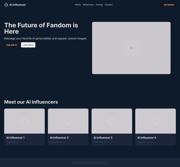Select the AI Influencer 4 card image
The width and height of the screenshot is (180, 167).
[x=156, y=121]
